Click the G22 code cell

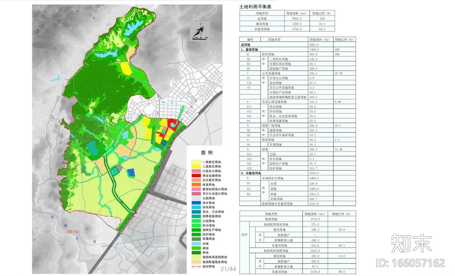pyautogui.click(x=249, y=168)
